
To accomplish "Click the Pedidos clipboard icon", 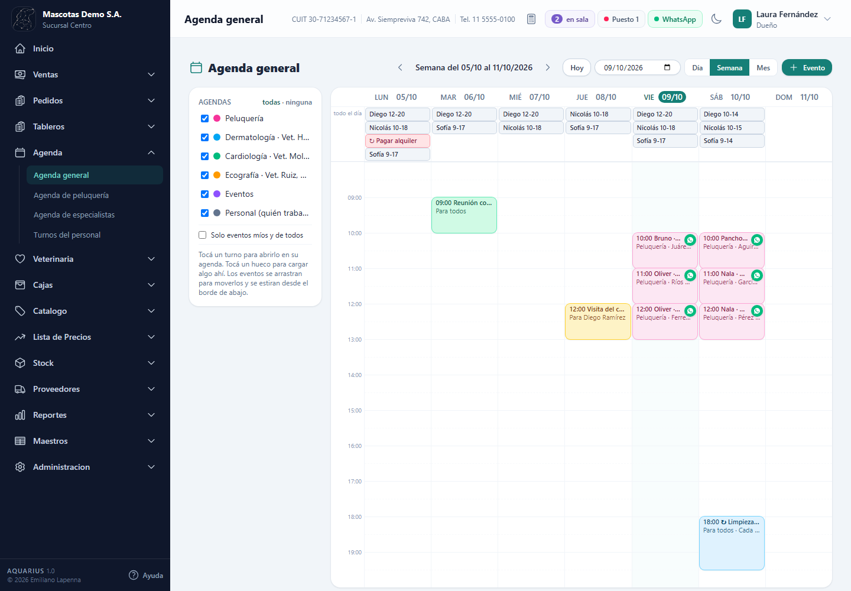I will (20, 100).
